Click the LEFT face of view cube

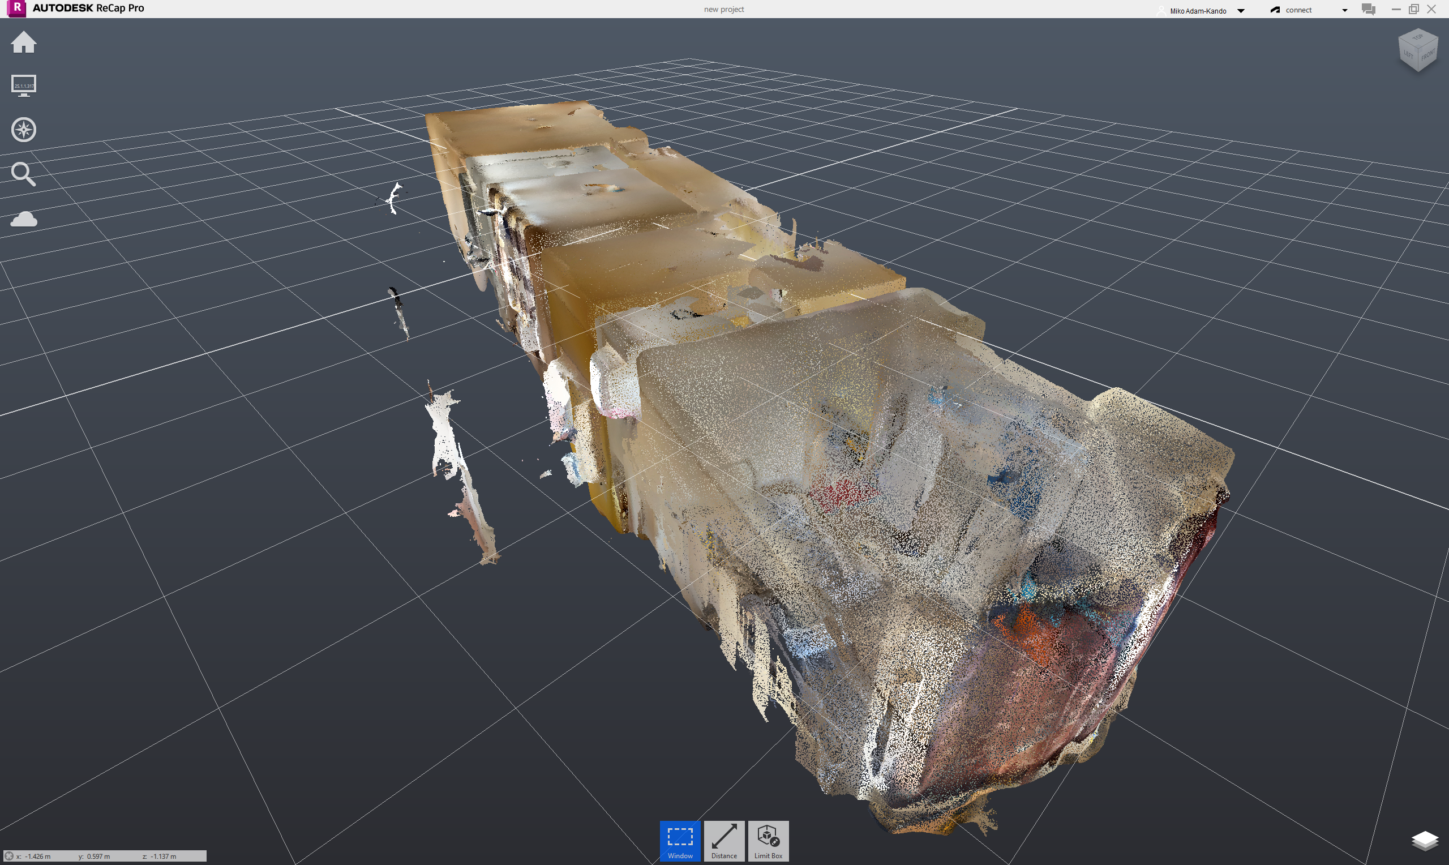[1408, 55]
